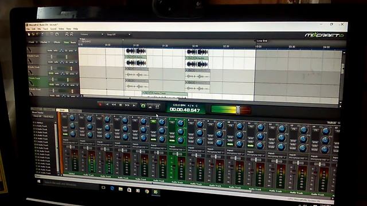The width and height of the screenshot is (367, 206).
Task: Click the automation icon on the top track header
Action: click(61, 51)
